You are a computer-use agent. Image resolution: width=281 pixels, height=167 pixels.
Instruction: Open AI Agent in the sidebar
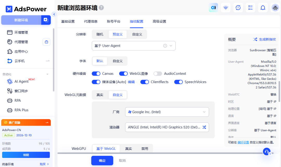point(21,81)
